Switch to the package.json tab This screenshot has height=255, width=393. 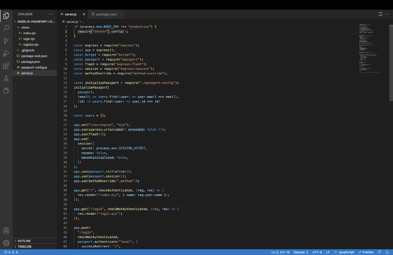(106, 14)
